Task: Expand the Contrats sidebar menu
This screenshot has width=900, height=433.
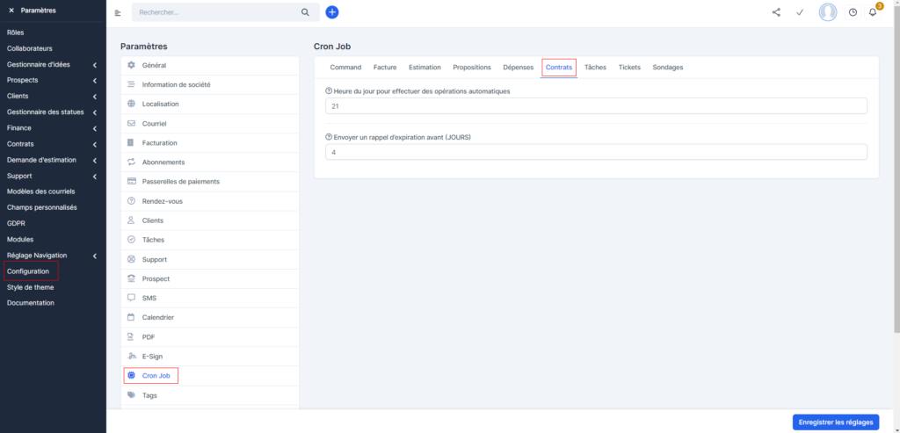Action: (95, 145)
